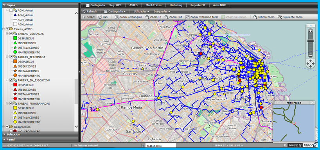Collapse the TAREAS_EN_EJECUCION tree node
This screenshot has height=150, width=320.
click(7, 80)
